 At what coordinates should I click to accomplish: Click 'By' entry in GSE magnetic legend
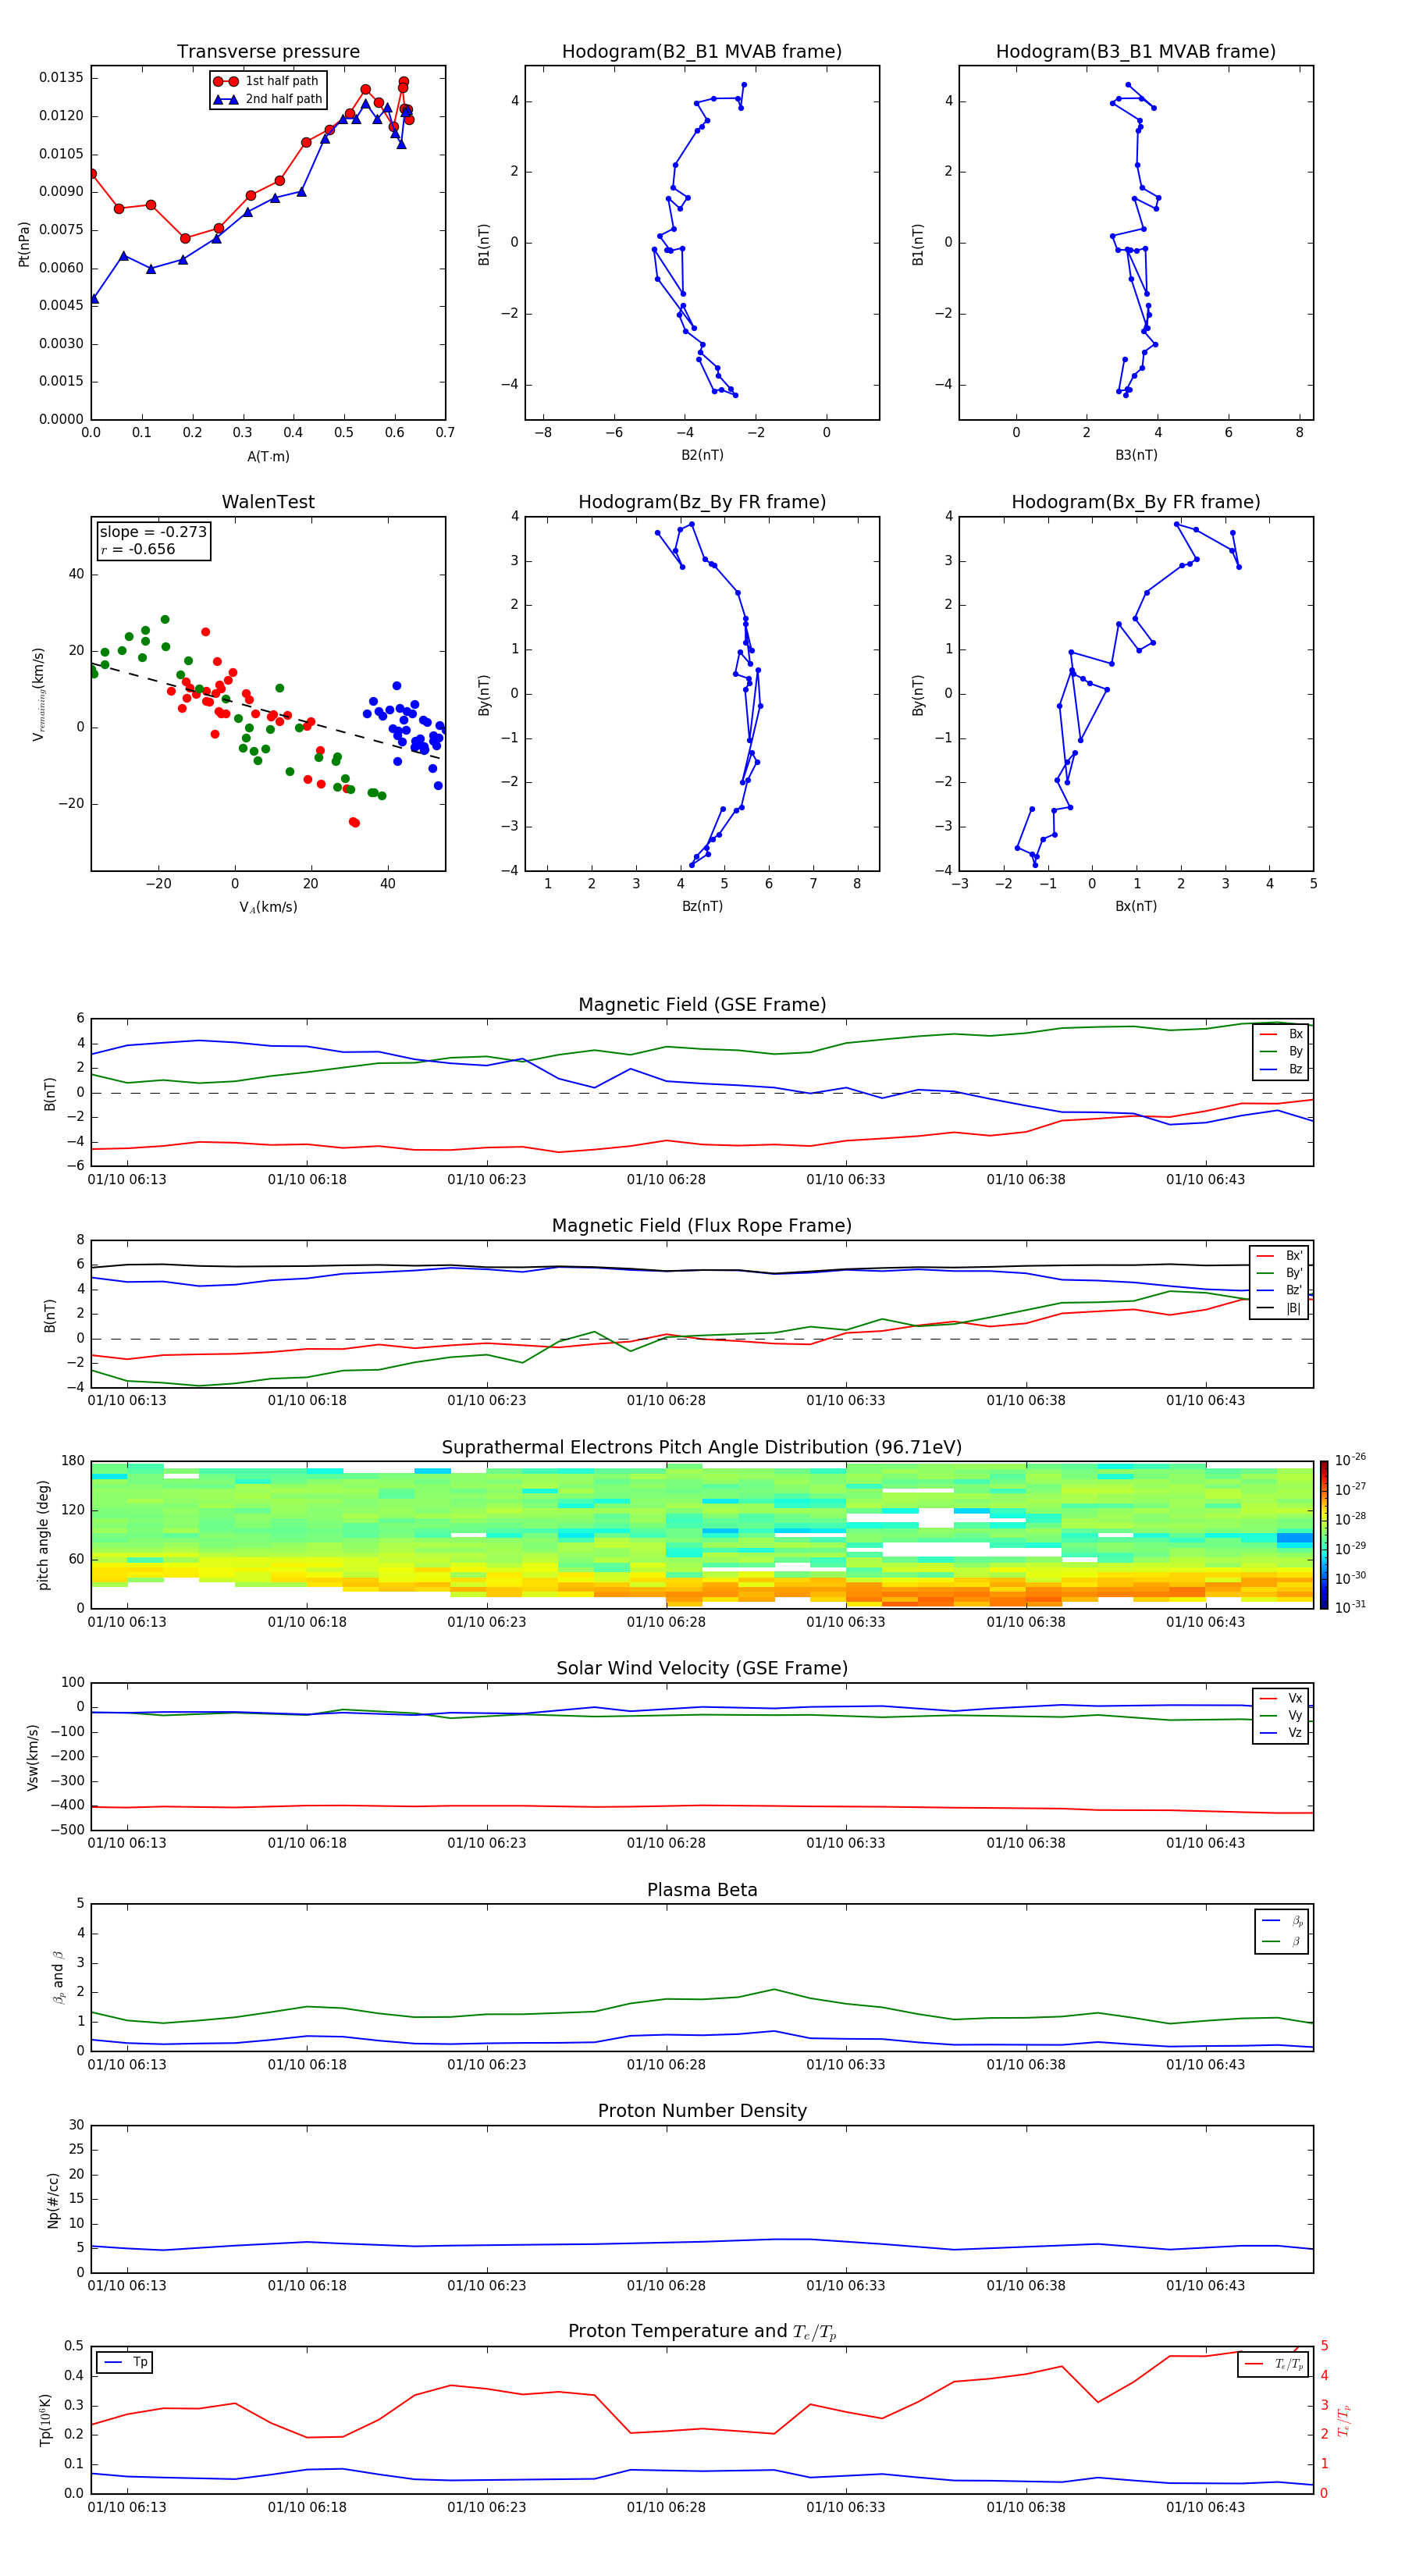1282,1052
